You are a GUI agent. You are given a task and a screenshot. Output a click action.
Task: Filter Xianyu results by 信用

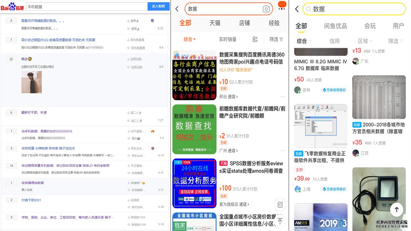(334, 41)
